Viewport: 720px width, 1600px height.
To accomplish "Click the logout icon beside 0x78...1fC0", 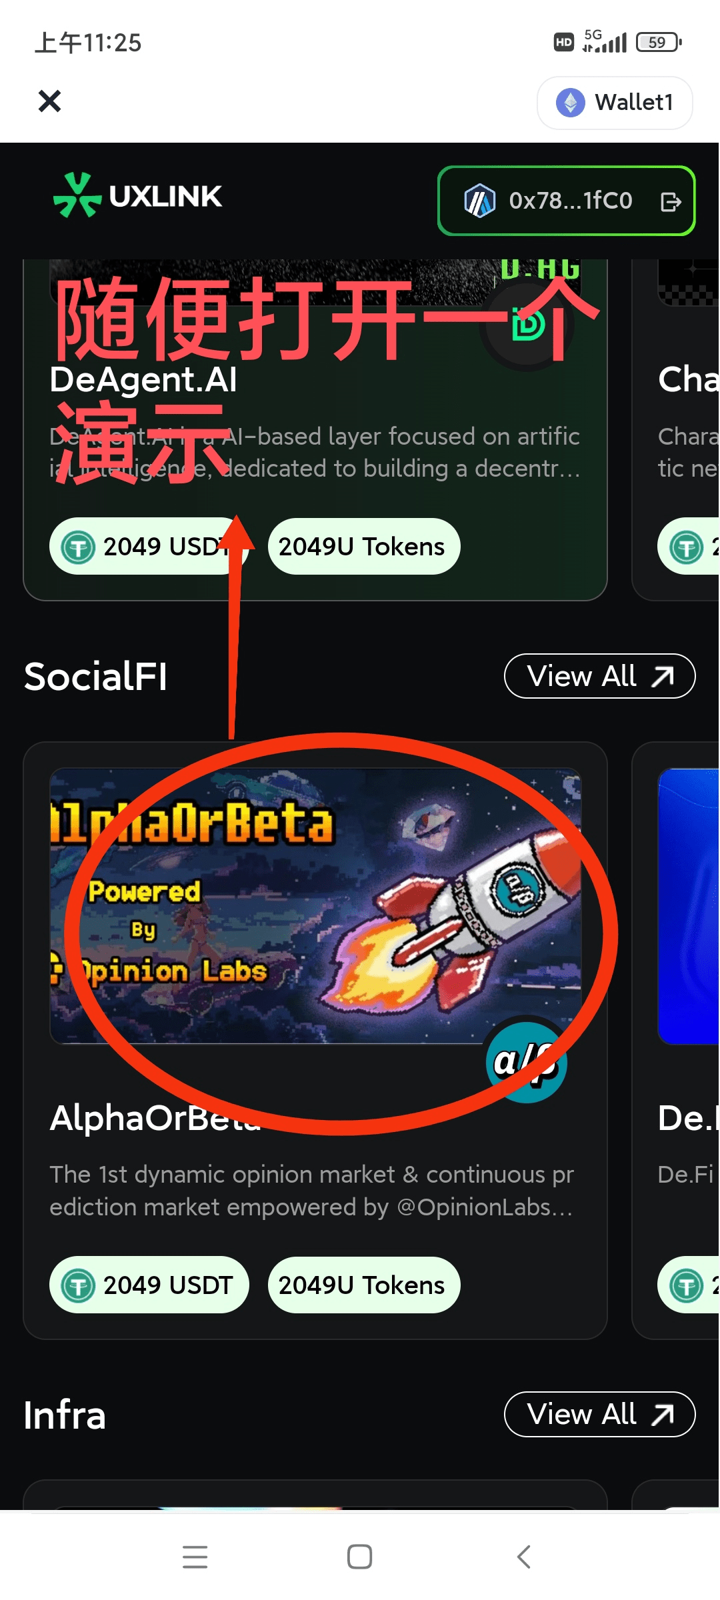I will click(x=671, y=201).
